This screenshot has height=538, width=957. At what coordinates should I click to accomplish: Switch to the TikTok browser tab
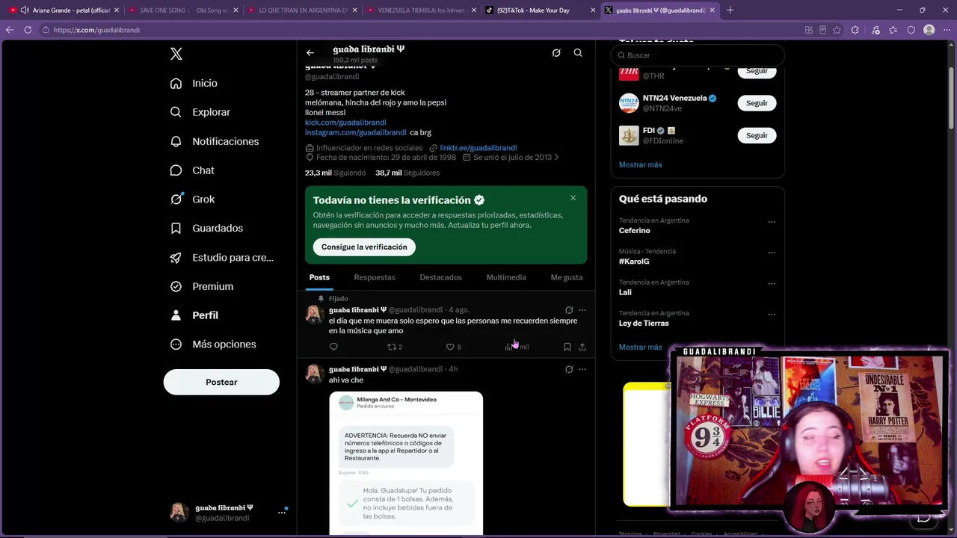(x=540, y=10)
